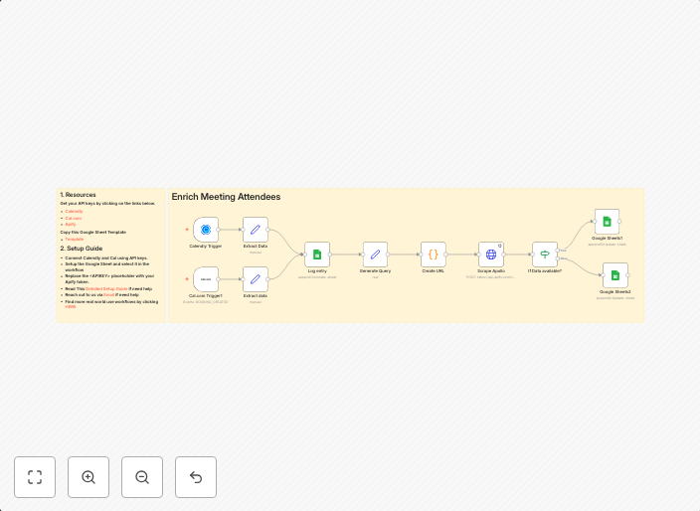Screen dimensions: 700x511
Task: Click the output connector of Generate Query node
Action: 388,255
